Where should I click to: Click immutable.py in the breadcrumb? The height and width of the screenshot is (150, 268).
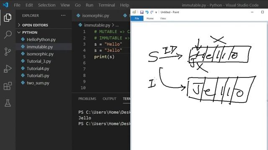point(97,25)
